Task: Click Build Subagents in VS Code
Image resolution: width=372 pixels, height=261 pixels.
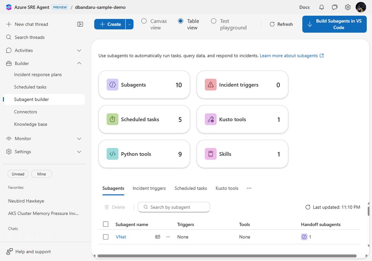Action: click(x=334, y=24)
